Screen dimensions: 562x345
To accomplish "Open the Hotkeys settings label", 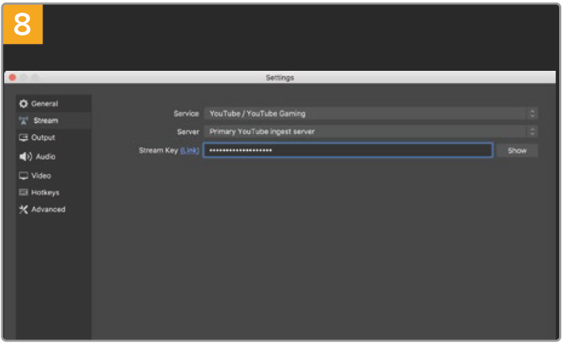I will (45, 193).
